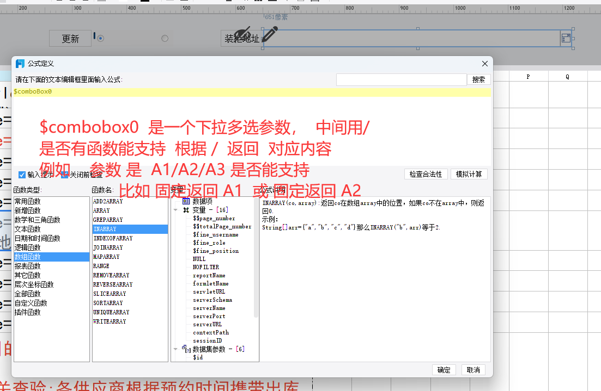Click the 数据集参数 dataset parameter icon
Viewport: 601px width, 391px height.
click(x=186, y=349)
